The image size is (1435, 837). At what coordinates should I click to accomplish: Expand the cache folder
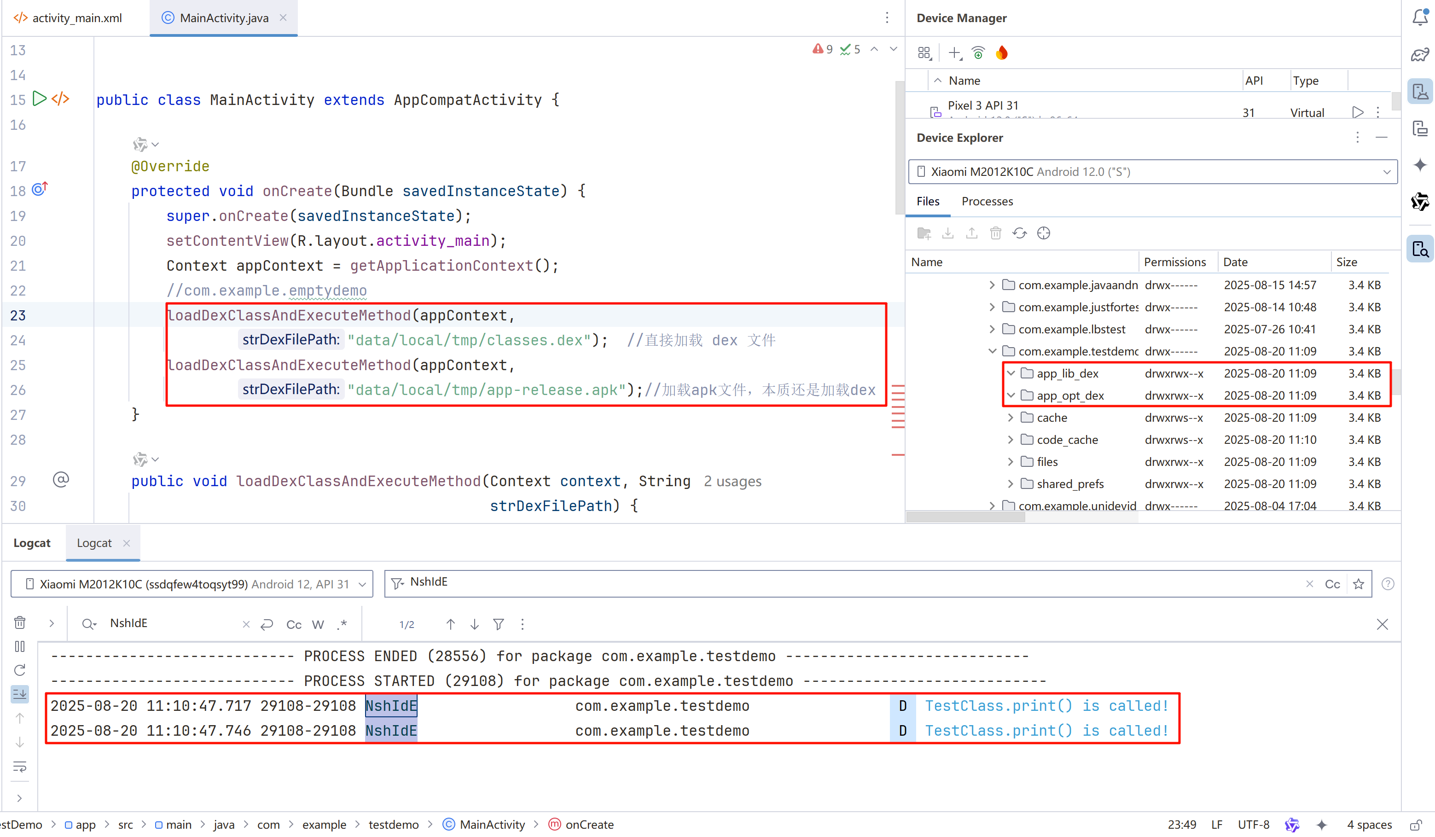(x=1011, y=418)
